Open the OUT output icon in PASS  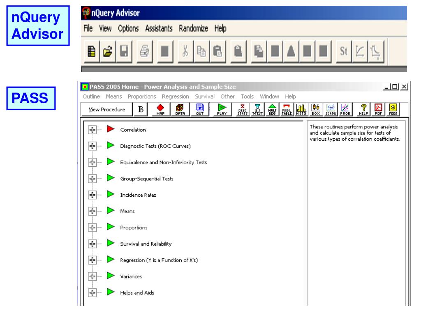click(200, 109)
